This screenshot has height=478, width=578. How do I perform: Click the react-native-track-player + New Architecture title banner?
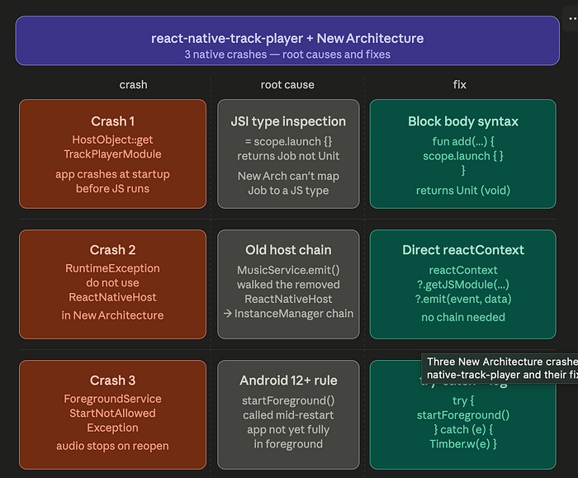287,40
